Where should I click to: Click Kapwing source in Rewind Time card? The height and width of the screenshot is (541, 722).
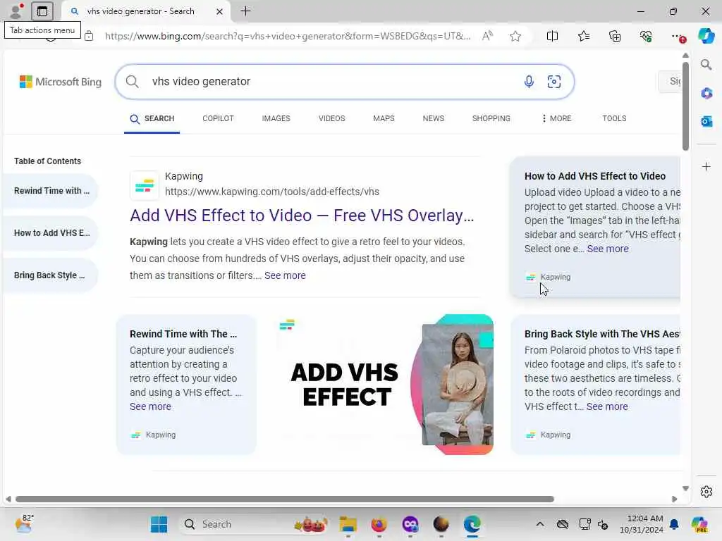(x=153, y=435)
